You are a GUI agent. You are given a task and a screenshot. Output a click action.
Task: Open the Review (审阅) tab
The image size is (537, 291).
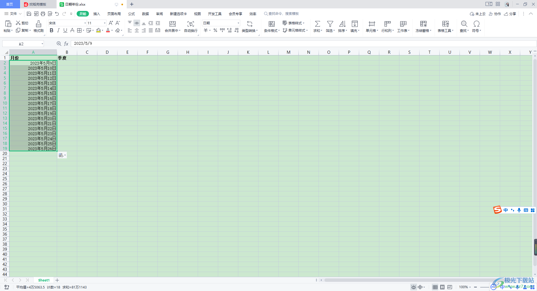[x=159, y=14]
